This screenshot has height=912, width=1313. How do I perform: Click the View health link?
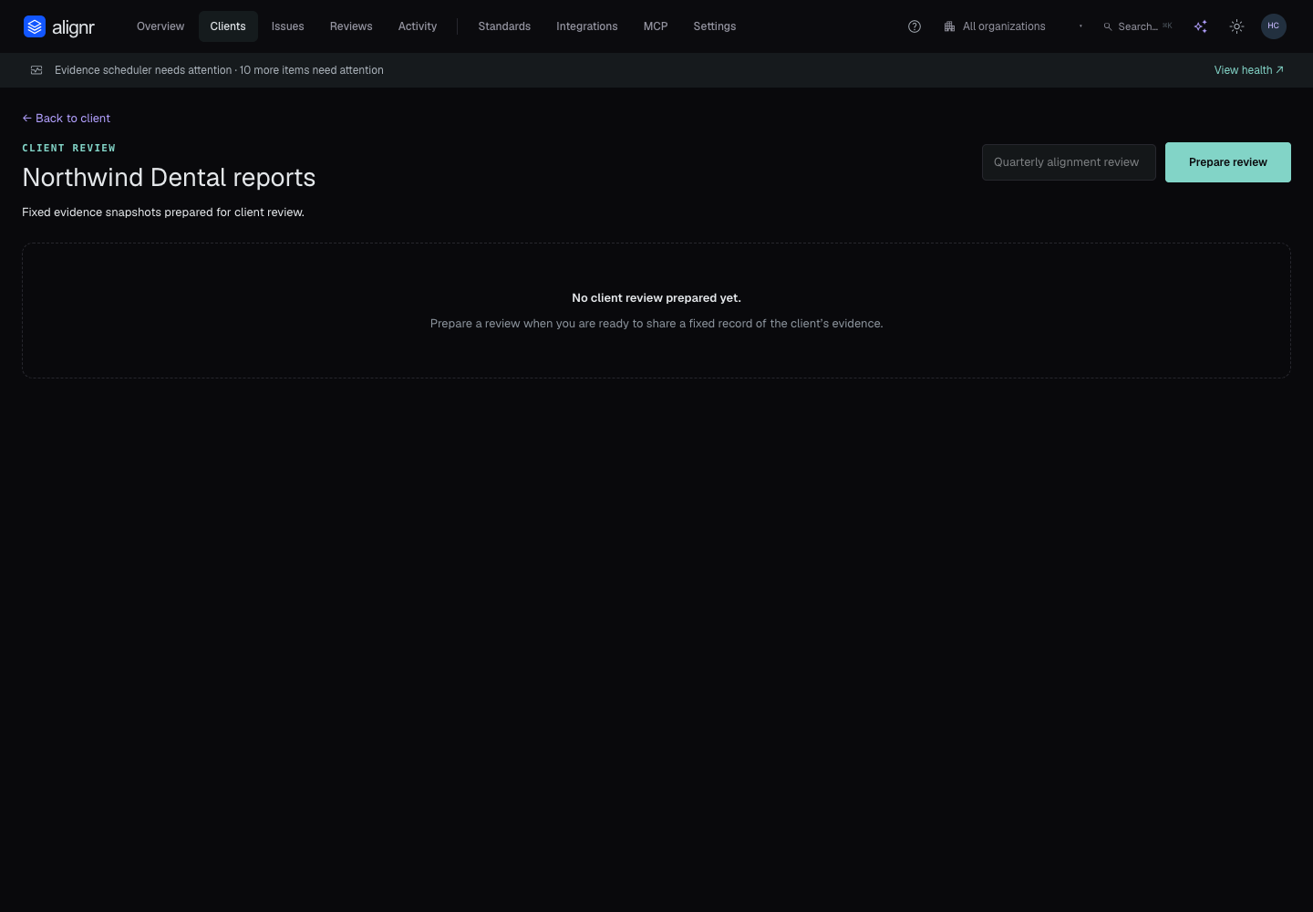[x=1248, y=70]
